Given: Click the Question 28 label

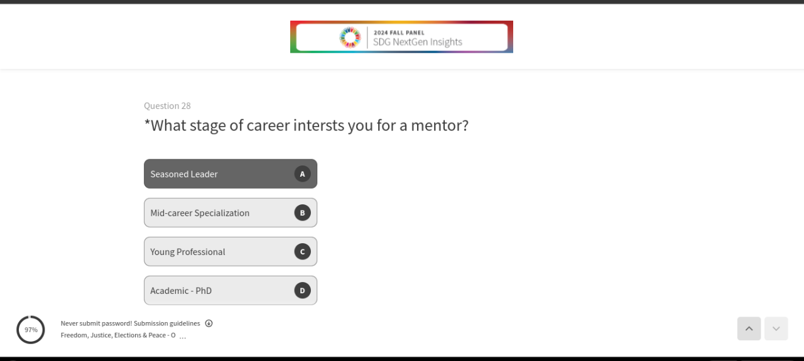Looking at the screenshot, I should click(x=167, y=106).
